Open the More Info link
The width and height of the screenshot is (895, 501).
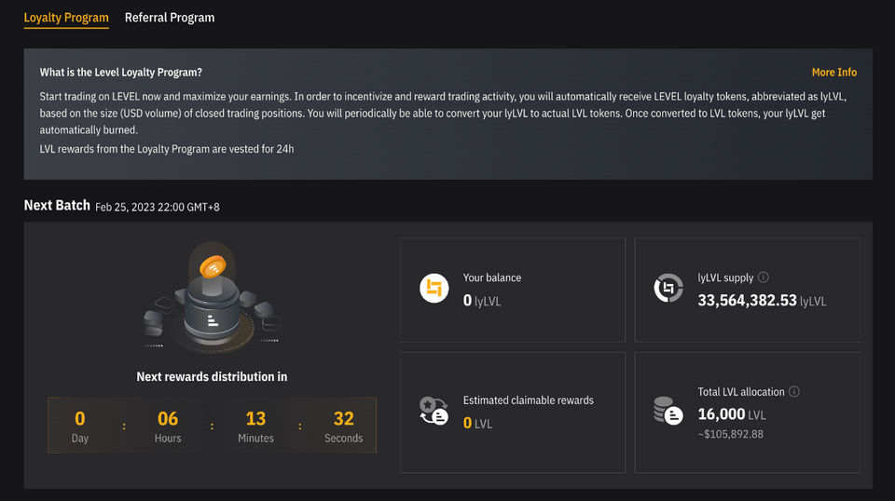pos(833,73)
